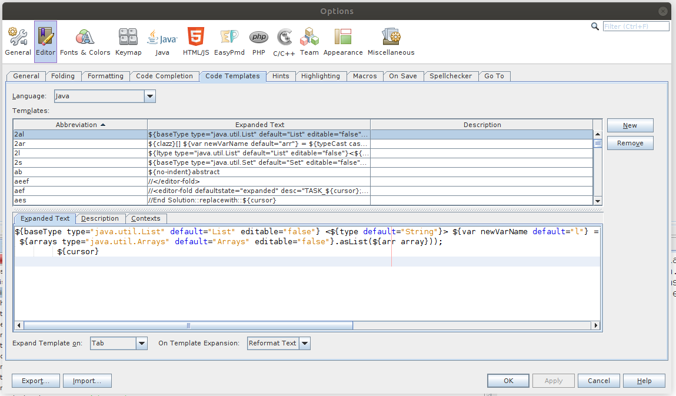This screenshot has width=676, height=396.
Task: Select the 2l template row
Action: 303,153
